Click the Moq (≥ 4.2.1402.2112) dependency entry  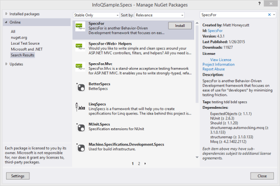[x=228, y=141]
